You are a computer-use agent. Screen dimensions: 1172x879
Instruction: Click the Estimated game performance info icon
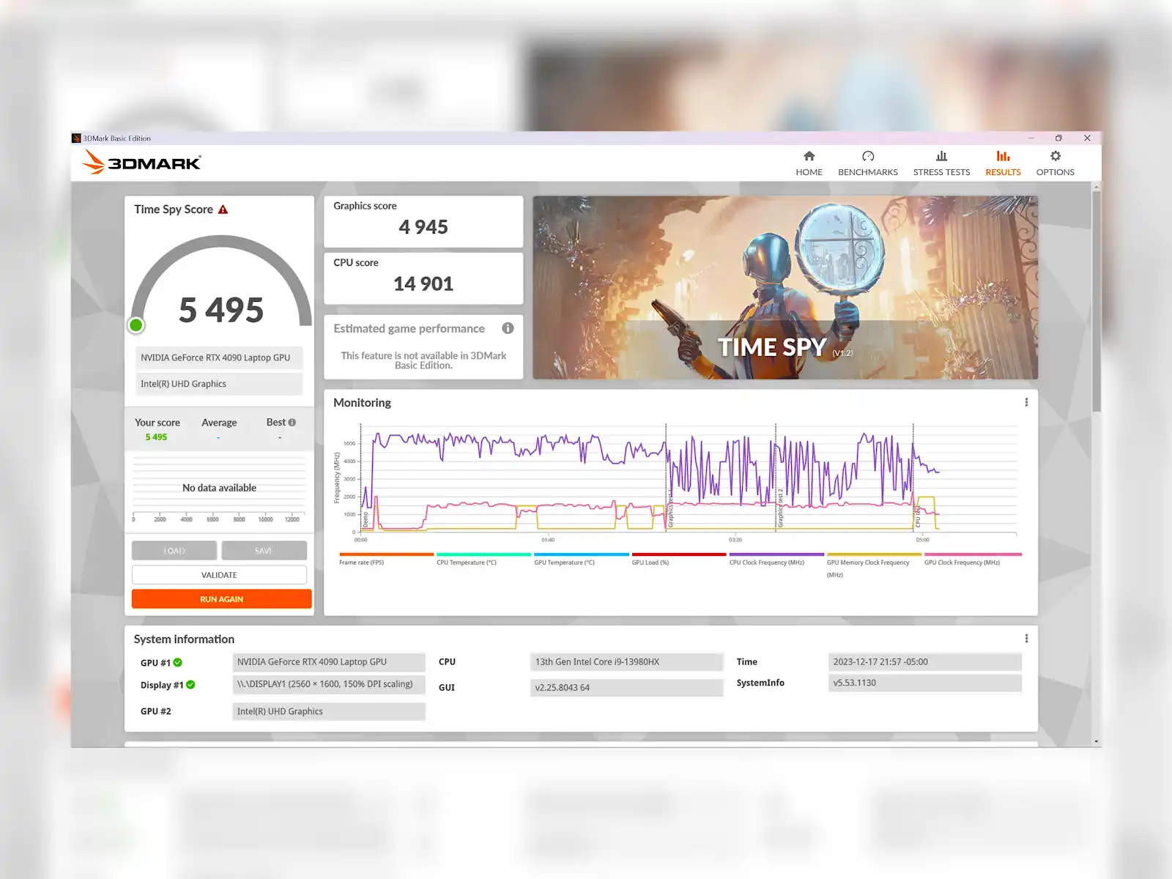(x=508, y=328)
